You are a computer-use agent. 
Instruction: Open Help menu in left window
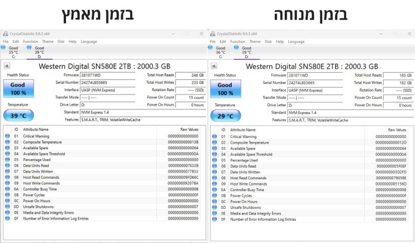pyautogui.click(x=72, y=41)
